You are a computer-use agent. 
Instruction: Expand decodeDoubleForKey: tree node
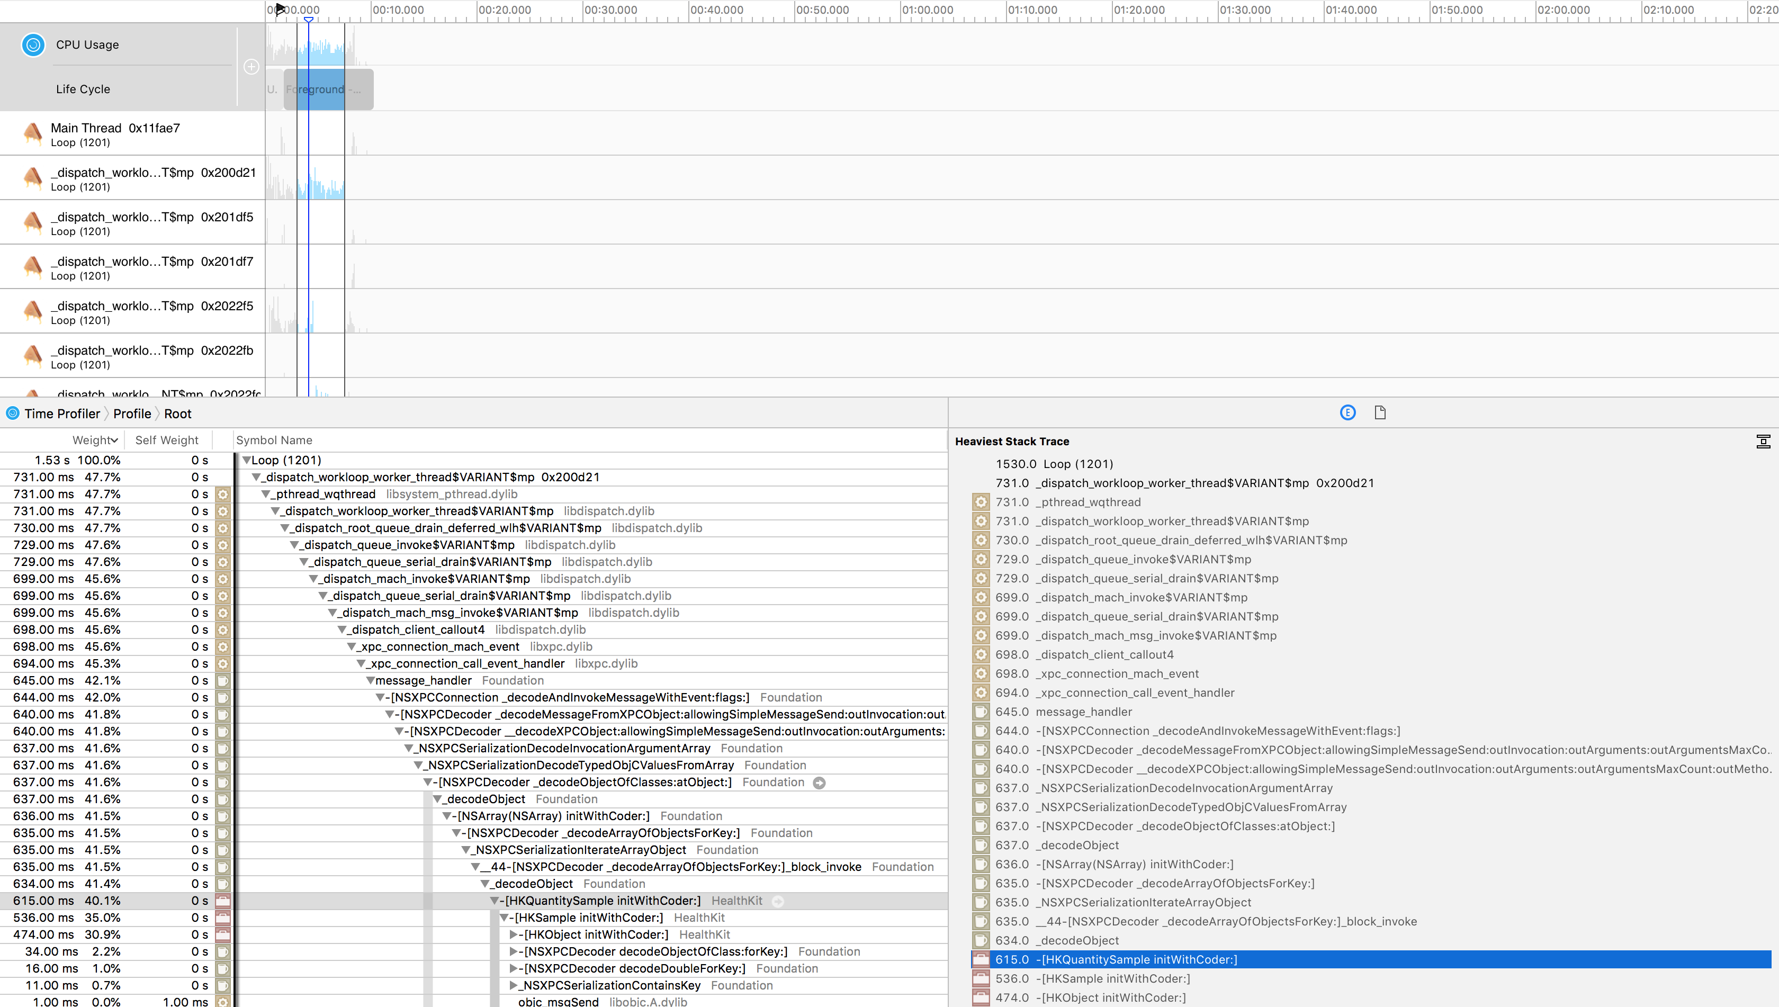click(513, 969)
